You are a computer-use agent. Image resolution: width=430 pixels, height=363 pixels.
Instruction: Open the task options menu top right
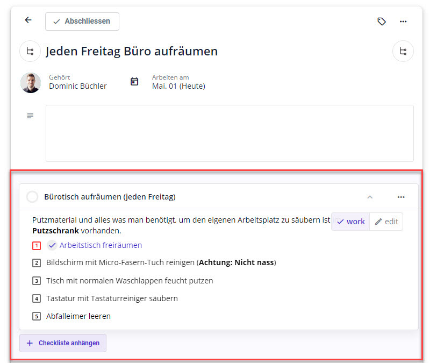tap(403, 21)
